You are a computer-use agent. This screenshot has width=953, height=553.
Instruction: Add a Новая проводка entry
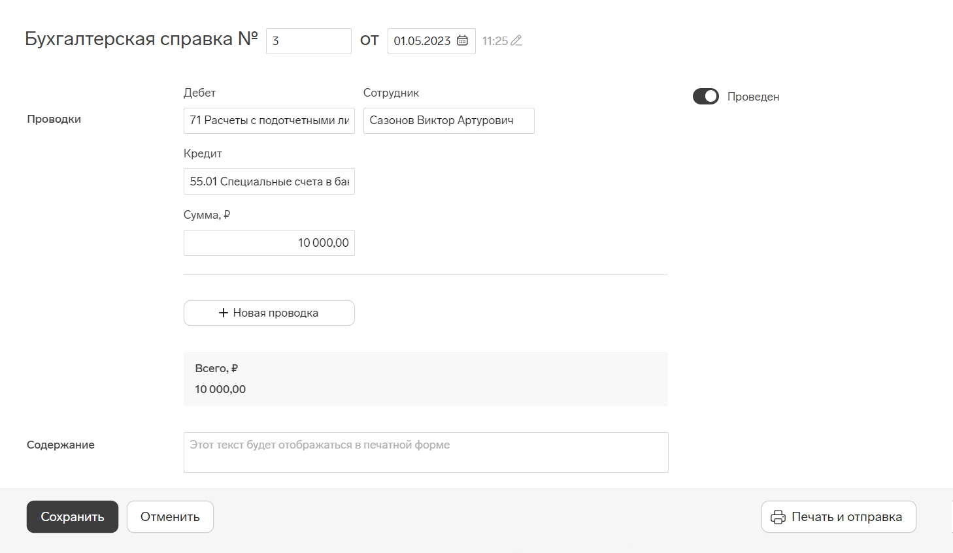269,313
